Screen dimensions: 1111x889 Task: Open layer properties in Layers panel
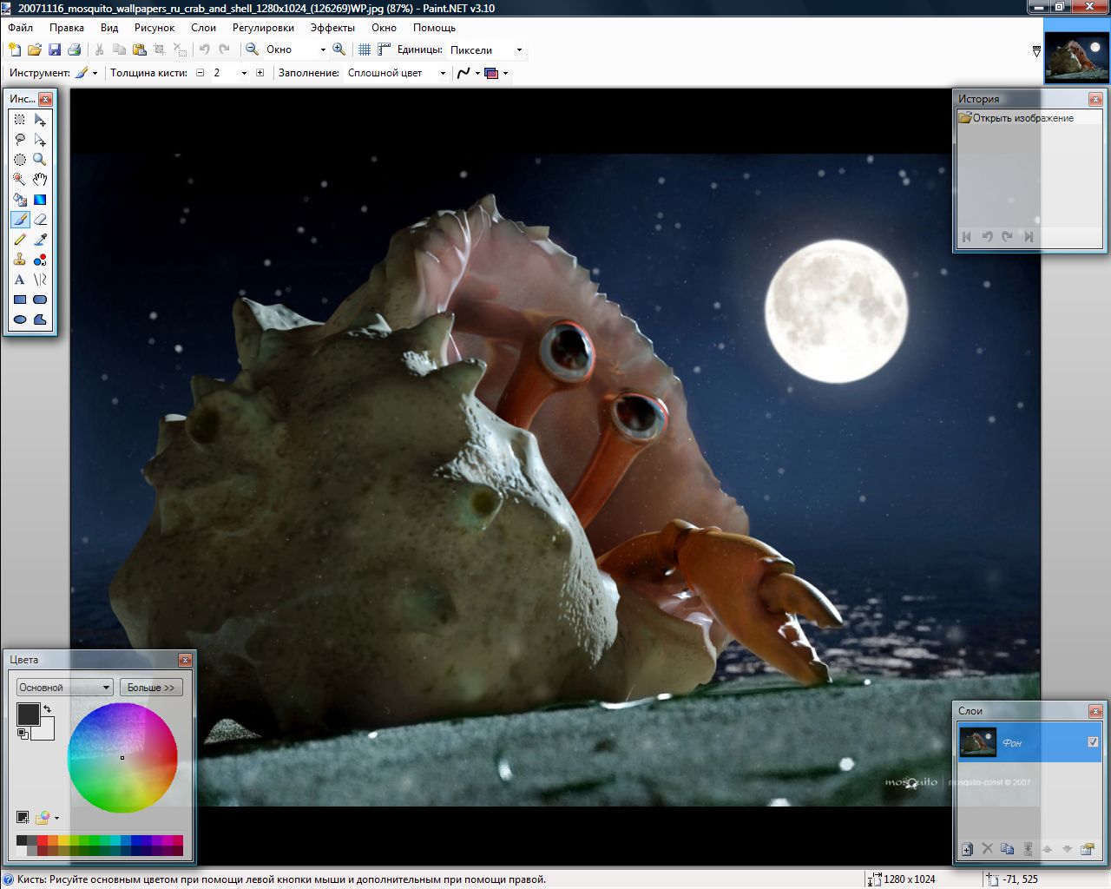[1087, 849]
